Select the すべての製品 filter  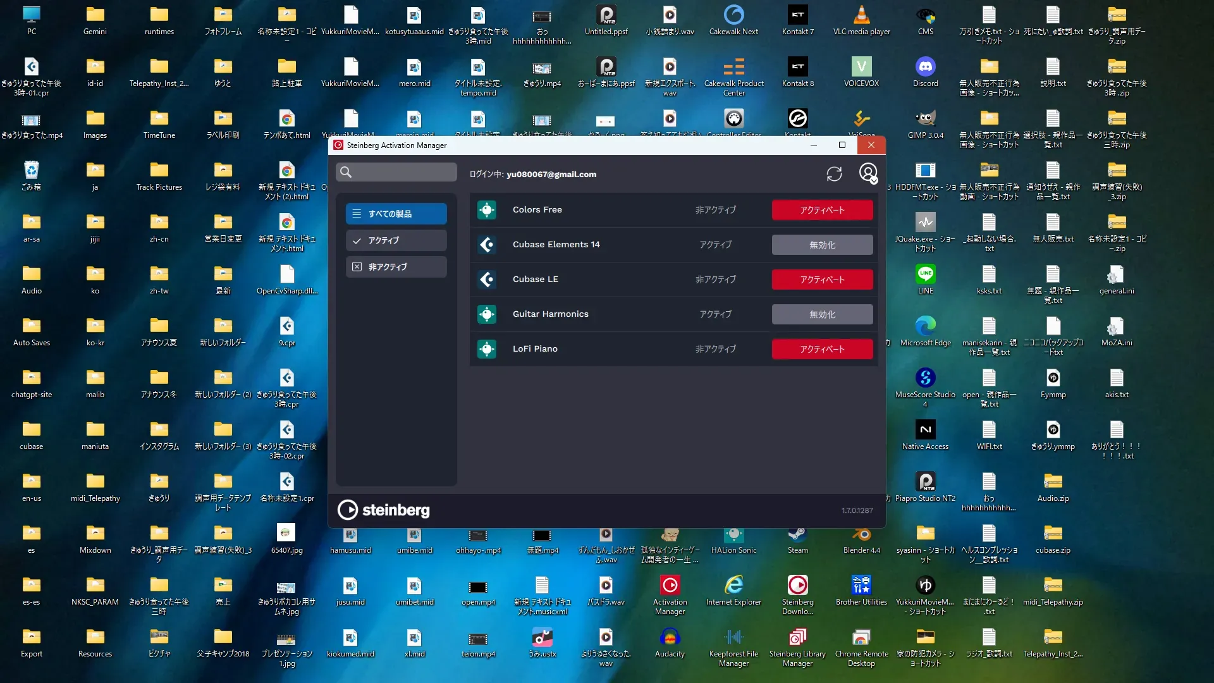tap(396, 214)
